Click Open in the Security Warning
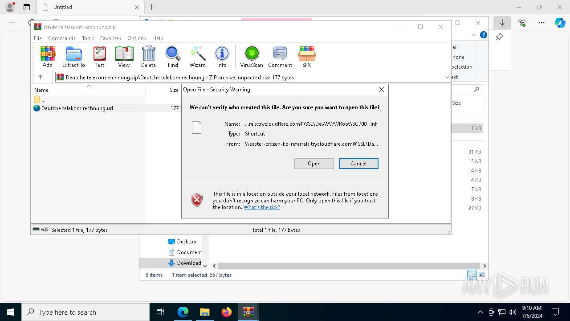Image resolution: width=570 pixels, height=321 pixels. [314, 164]
